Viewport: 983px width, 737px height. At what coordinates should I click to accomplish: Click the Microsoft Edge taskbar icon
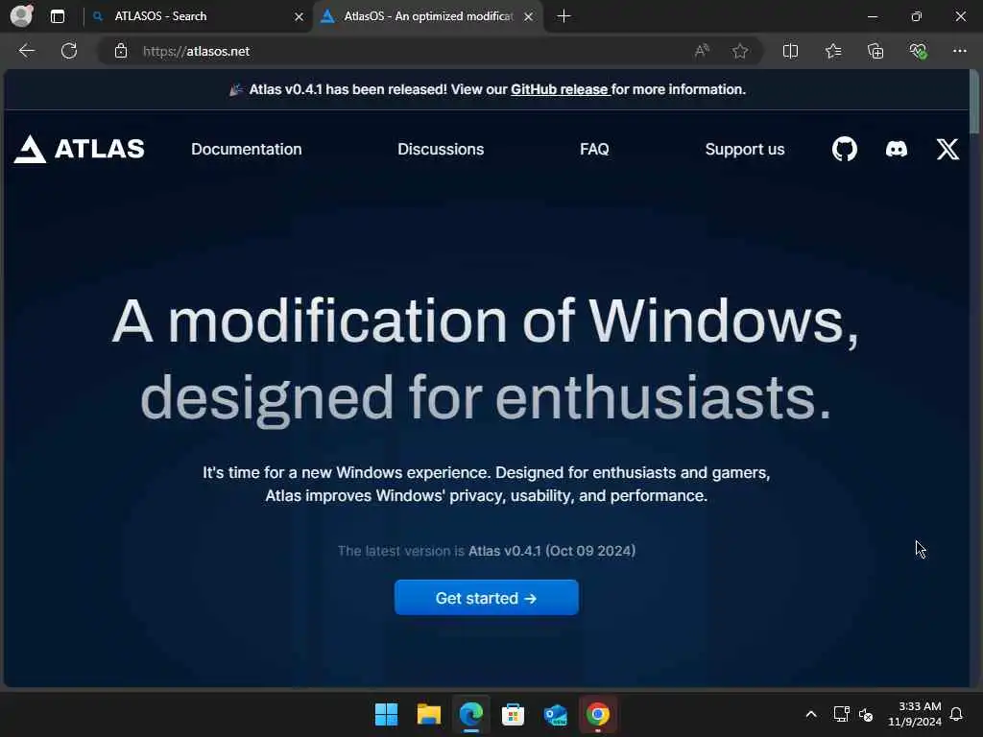click(x=470, y=714)
